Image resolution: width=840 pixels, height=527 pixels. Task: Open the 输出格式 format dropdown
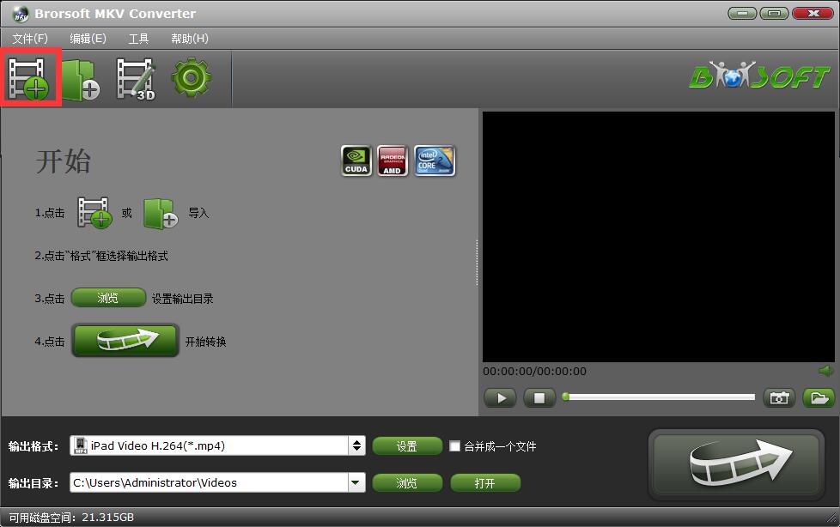tap(356, 445)
